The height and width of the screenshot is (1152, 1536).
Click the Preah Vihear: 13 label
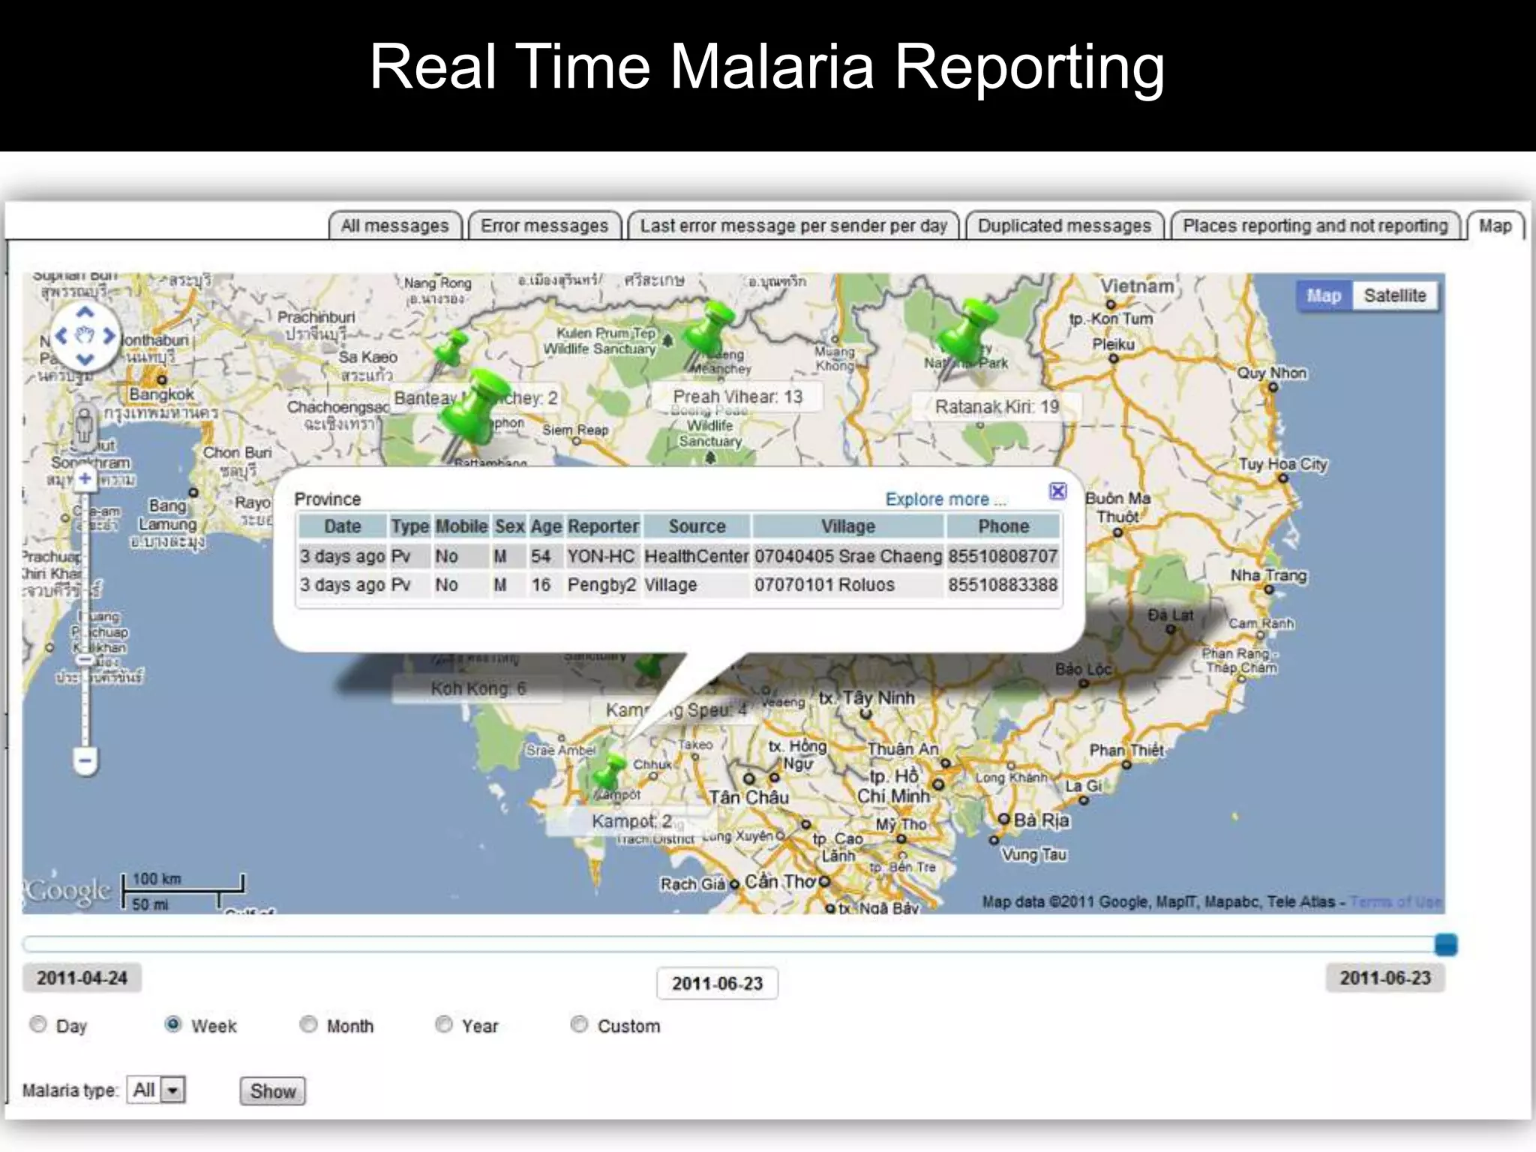point(737,397)
